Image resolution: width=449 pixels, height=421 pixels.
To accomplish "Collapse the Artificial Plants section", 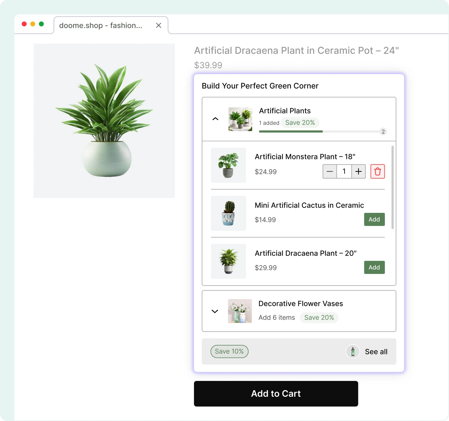I will tap(215, 119).
